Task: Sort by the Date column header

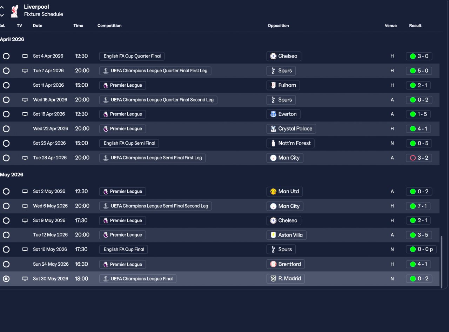Action: [x=38, y=26]
